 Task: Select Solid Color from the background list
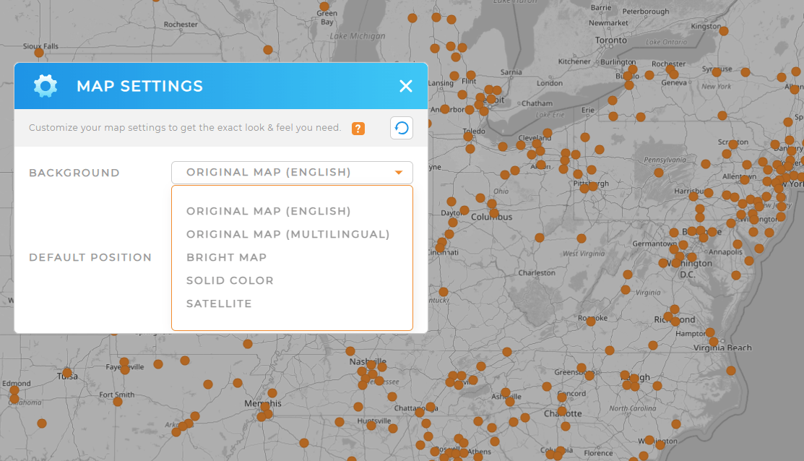[x=230, y=280]
